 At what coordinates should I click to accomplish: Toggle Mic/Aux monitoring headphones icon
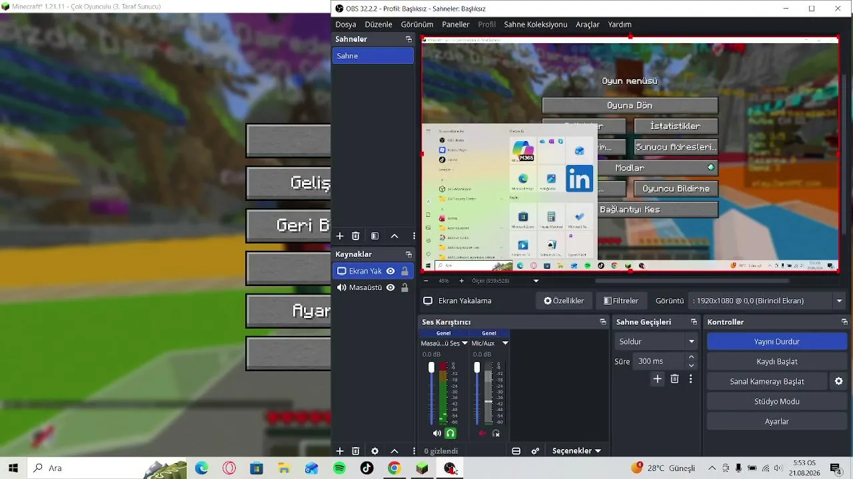[x=496, y=434]
